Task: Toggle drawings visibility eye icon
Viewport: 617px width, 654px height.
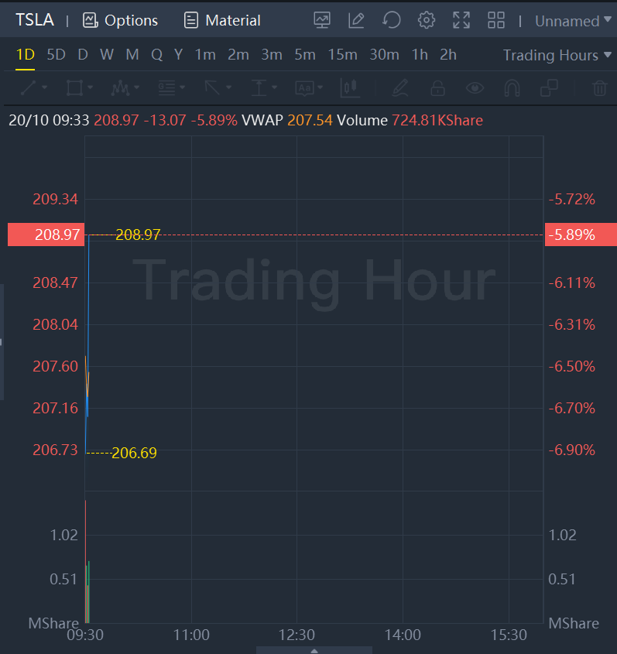Action: [475, 88]
